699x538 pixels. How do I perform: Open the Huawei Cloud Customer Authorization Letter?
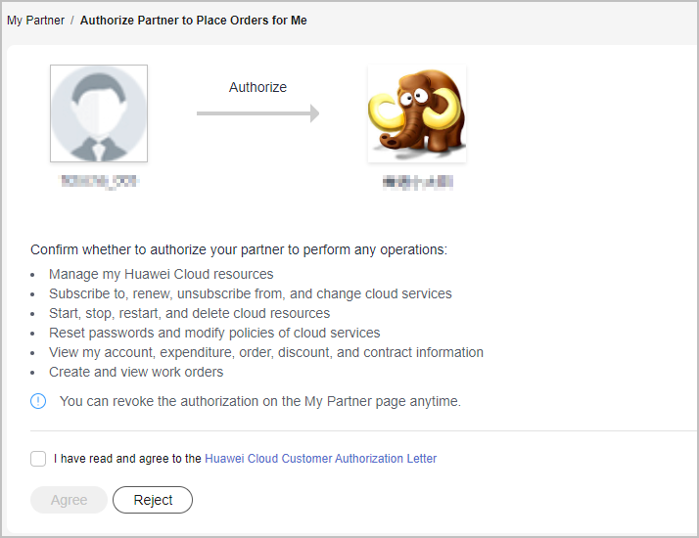click(320, 458)
